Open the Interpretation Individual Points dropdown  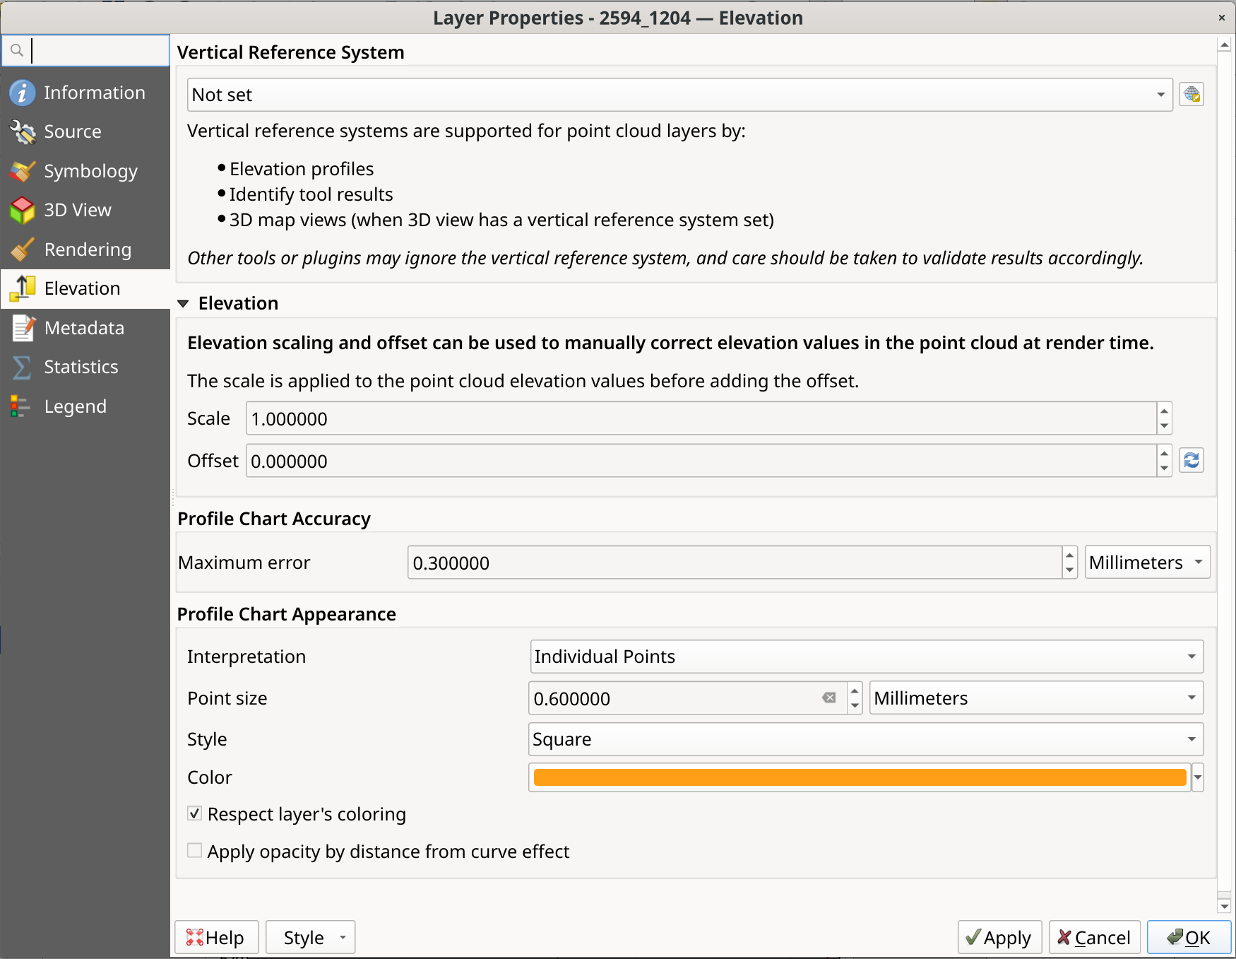click(x=867, y=657)
